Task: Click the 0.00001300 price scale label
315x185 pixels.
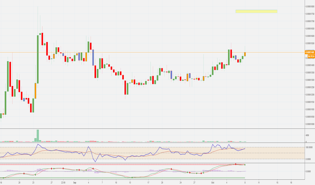Action: [310, 80]
